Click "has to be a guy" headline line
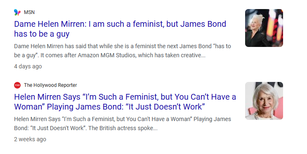The height and width of the screenshot is (154, 307). click(x=42, y=34)
